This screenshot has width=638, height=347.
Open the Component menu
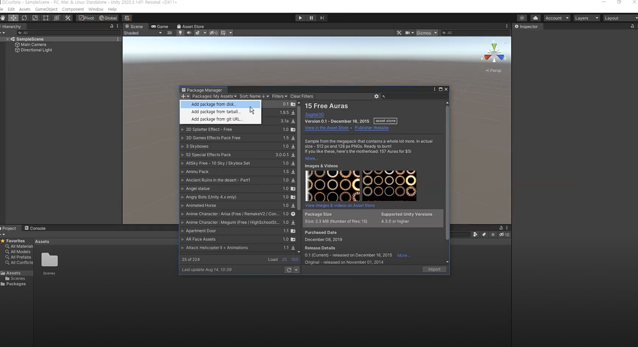[73, 9]
